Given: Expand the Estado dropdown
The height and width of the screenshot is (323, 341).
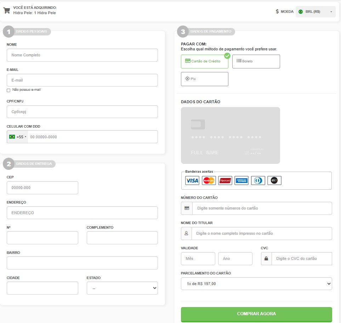Looking at the screenshot, I should pos(122,288).
